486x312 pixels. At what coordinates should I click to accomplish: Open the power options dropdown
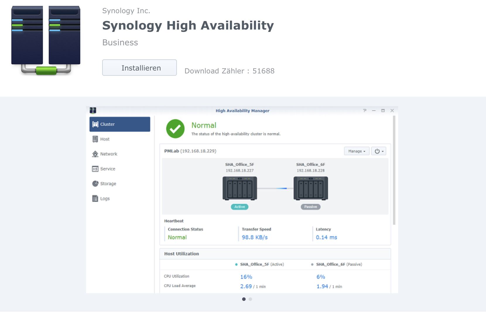[x=379, y=151]
